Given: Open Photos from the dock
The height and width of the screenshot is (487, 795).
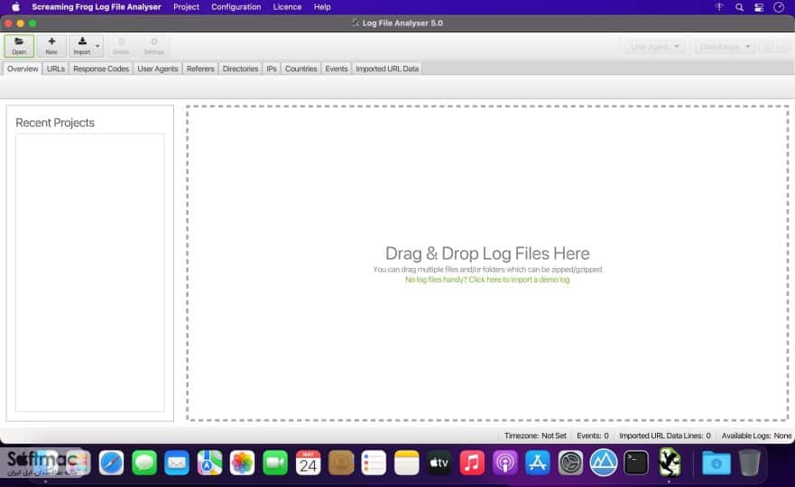Looking at the screenshot, I should pos(243,463).
